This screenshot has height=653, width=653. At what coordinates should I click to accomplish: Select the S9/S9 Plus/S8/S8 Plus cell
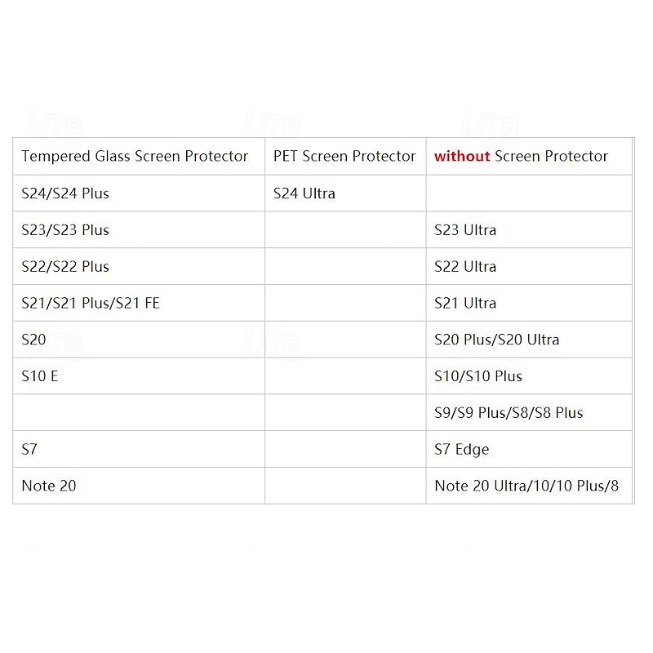pos(509,413)
